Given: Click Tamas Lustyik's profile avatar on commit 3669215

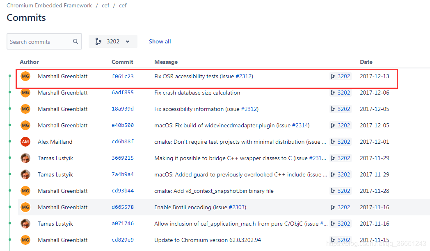Looking at the screenshot, I should pos(25,158).
